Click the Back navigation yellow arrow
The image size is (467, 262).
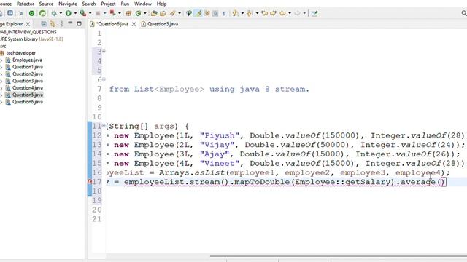point(282,13)
